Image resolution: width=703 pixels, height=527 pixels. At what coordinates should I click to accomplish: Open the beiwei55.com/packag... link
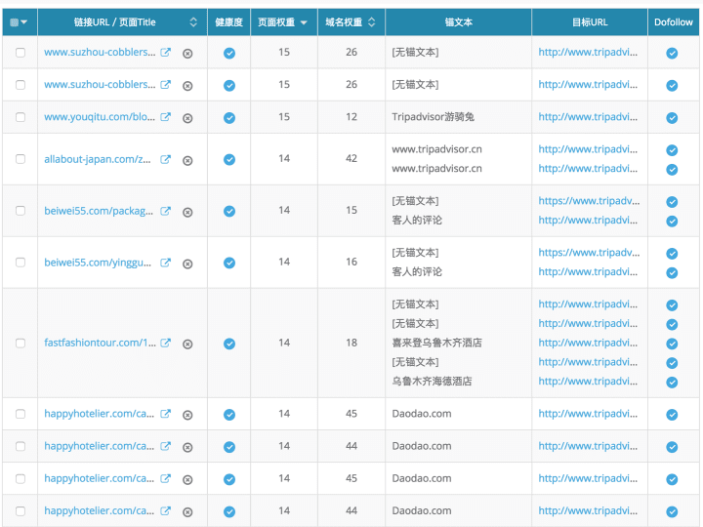pos(99,211)
